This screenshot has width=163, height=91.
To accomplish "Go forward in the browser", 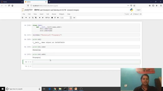I will tap(6, 6).
